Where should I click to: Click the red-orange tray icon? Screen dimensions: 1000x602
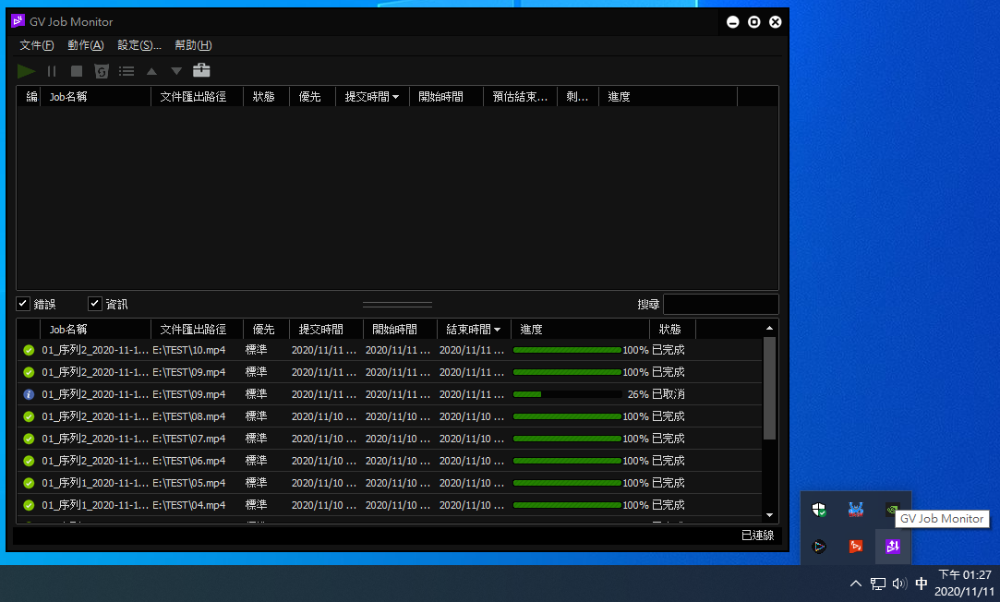click(856, 547)
